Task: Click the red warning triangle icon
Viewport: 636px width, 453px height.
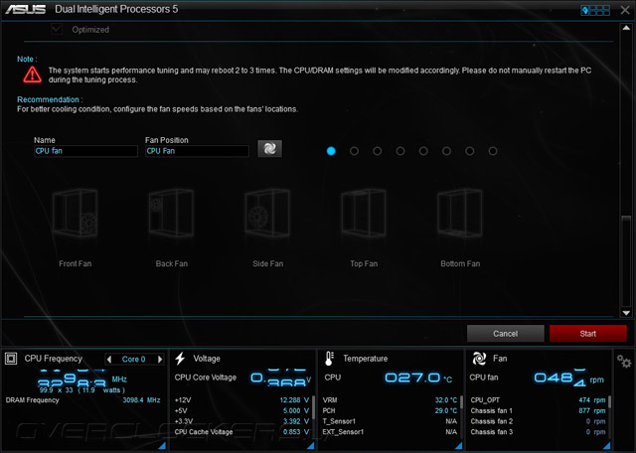Action: point(32,75)
